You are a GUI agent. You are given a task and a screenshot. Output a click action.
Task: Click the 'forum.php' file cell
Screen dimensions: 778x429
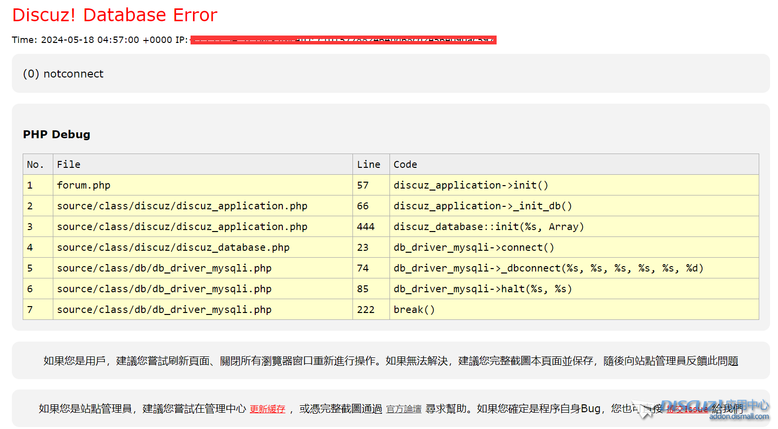[203, 185]
